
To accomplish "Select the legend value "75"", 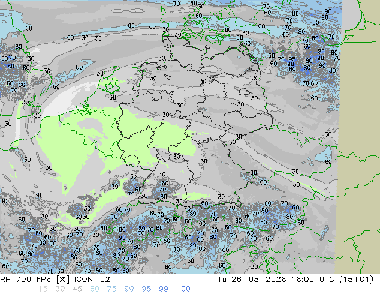I will pyautogui.click(x=111, y=289).
